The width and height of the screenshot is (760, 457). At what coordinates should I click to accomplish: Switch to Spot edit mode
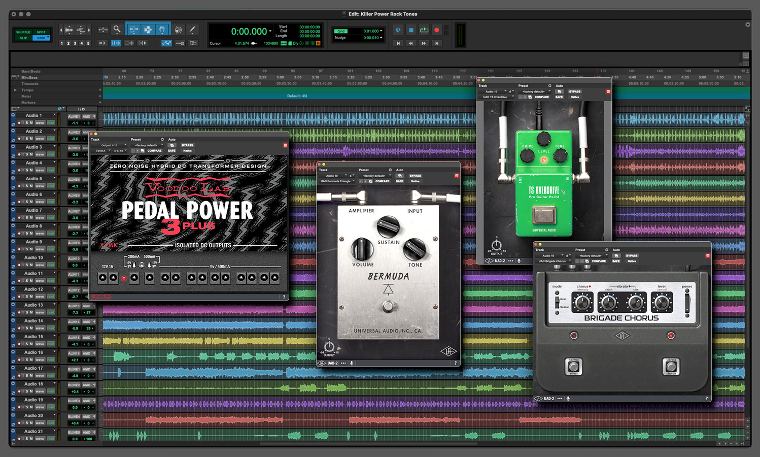coord(41,31)
